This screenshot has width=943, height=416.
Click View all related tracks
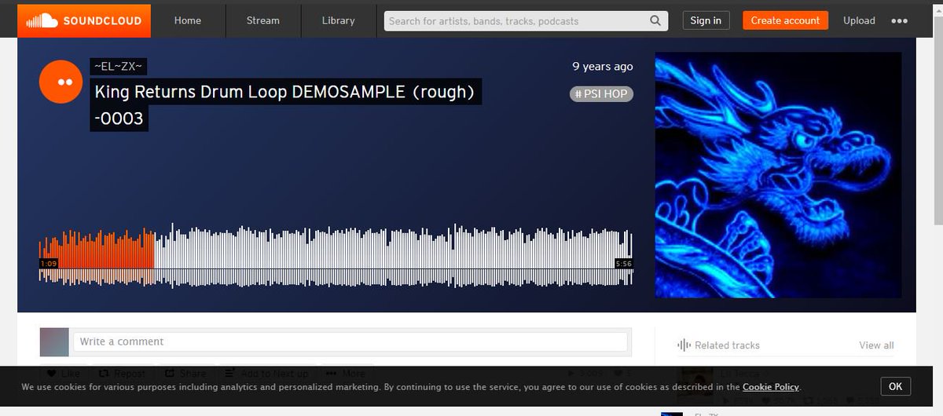click(876, 345)
